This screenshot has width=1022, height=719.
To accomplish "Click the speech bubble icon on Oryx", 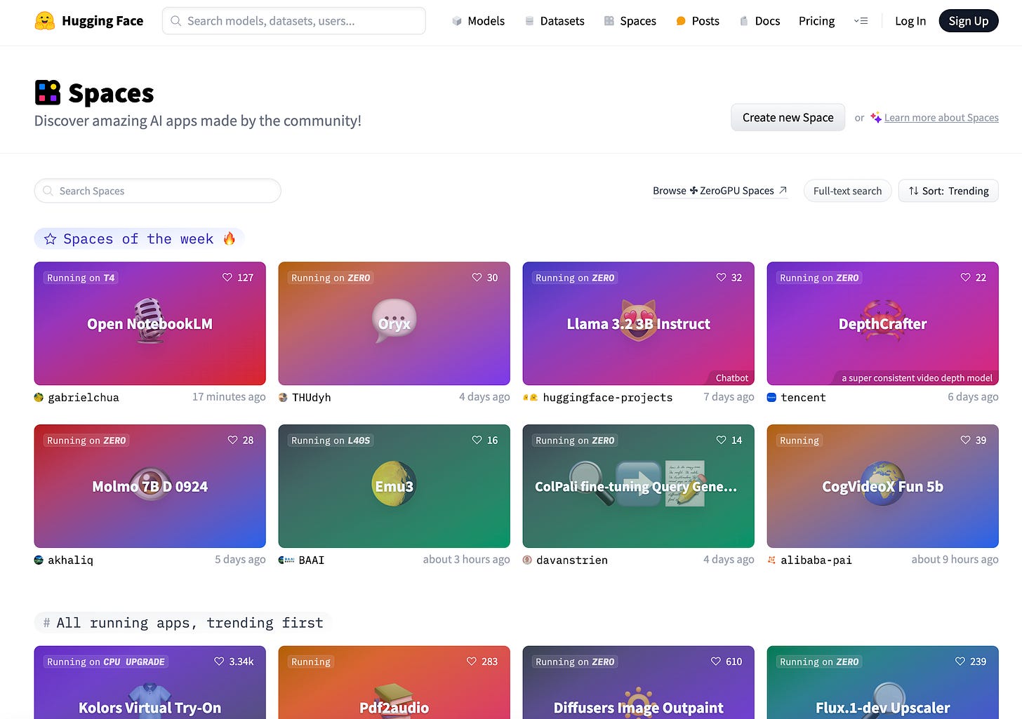I will 394,321.
